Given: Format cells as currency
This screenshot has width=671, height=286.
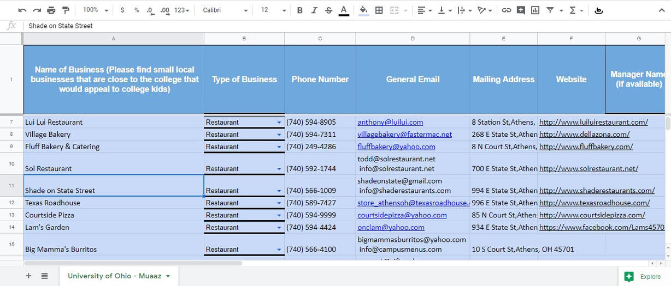Looking at the screenshot, I should 122,10.
